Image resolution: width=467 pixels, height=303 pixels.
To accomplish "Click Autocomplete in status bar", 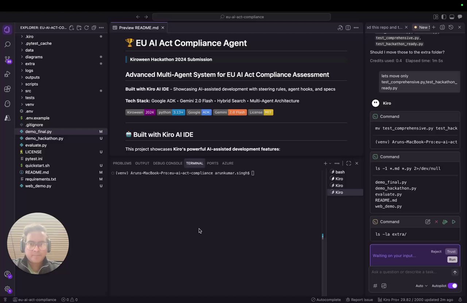I will click(x=325, y=300).
